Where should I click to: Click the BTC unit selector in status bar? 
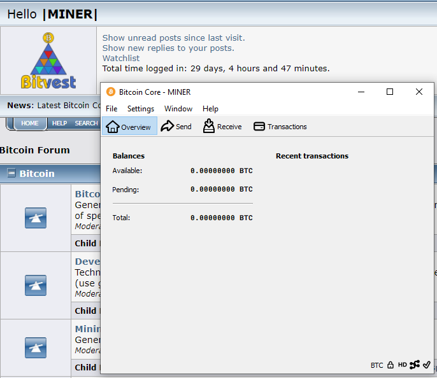376,365
